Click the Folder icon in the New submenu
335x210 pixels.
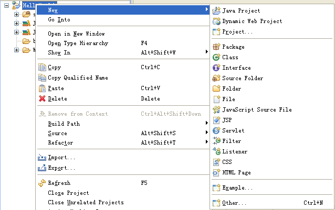tap(216, 89)
